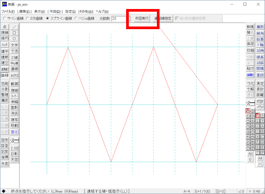Select the 消去 erase tool

14,113
